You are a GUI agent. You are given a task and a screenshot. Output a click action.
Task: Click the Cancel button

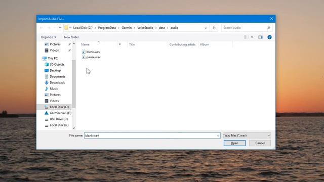pyautogui.click(x=260, y=143)
